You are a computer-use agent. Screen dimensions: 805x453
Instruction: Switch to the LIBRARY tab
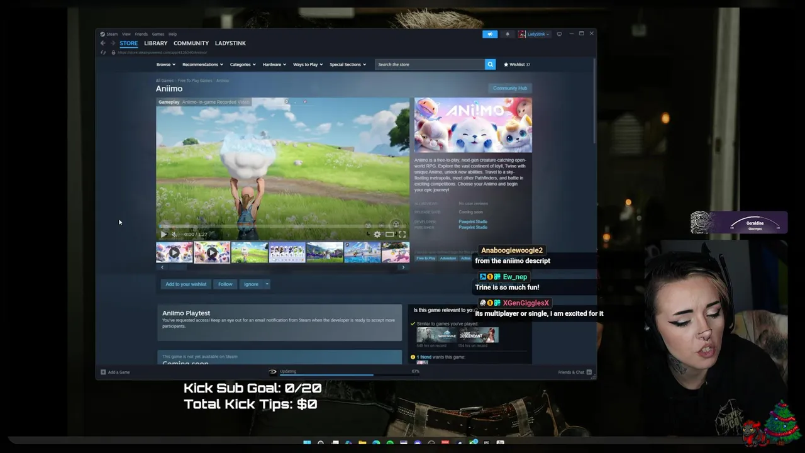(x=155, y=43)
